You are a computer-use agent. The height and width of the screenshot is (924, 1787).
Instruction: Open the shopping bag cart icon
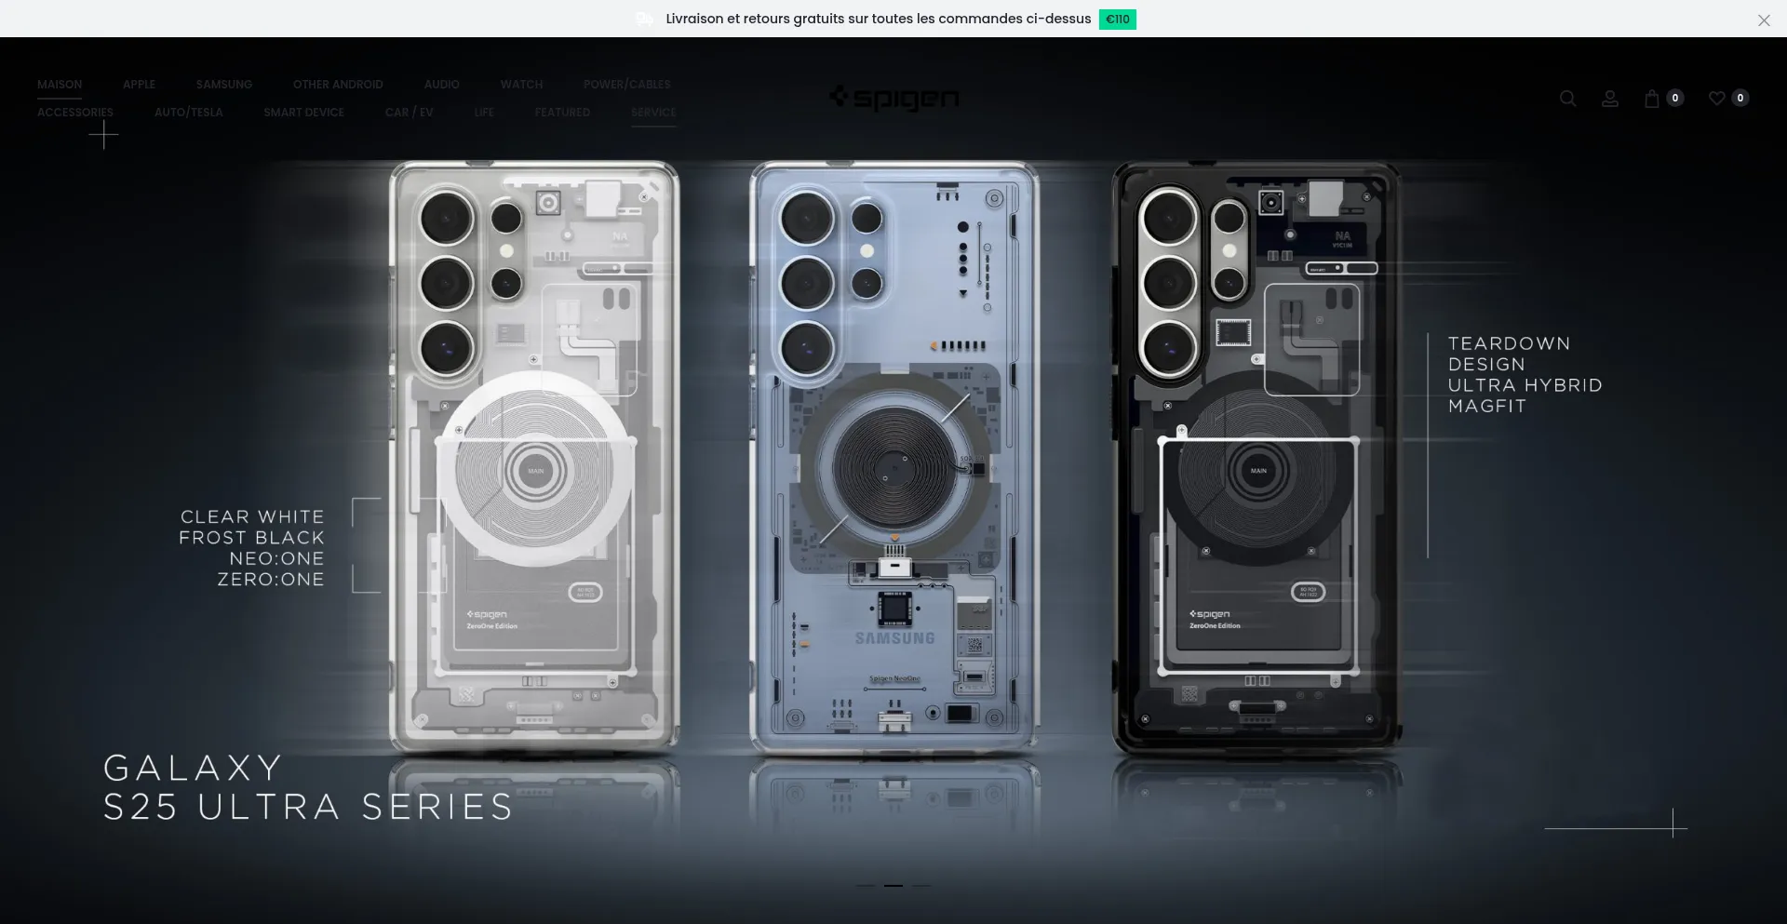click(x=1653, y=99)
